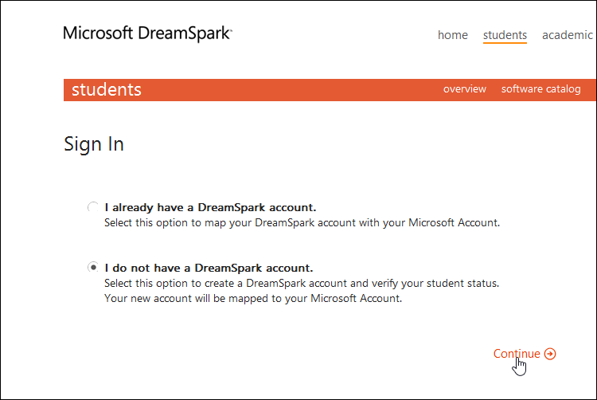Switch to the overview sub-tab
This screenshot has width=597, height=400.
[465, 89]
